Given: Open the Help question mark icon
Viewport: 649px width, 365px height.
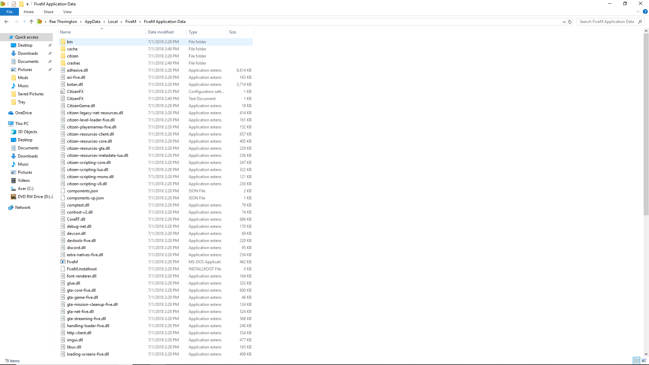Looking at the screenshot, I should coord(645,11).
